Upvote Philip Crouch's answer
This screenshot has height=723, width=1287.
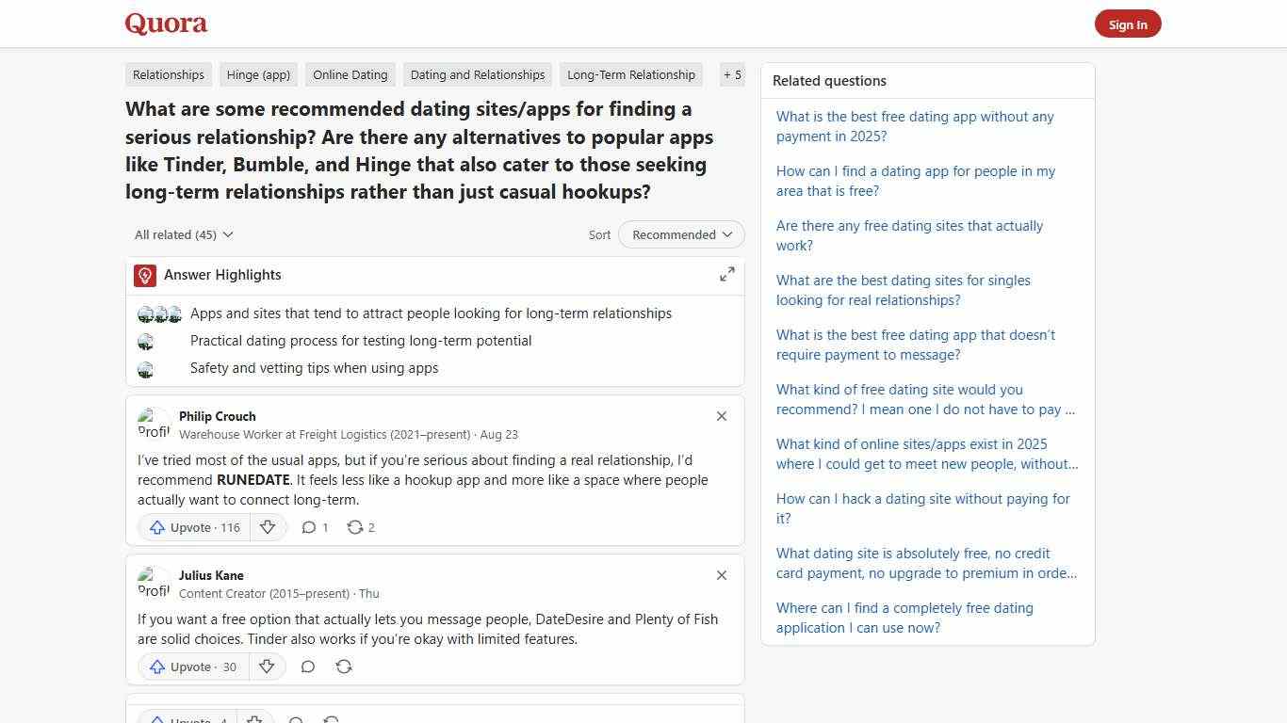[x=193, y=527]
